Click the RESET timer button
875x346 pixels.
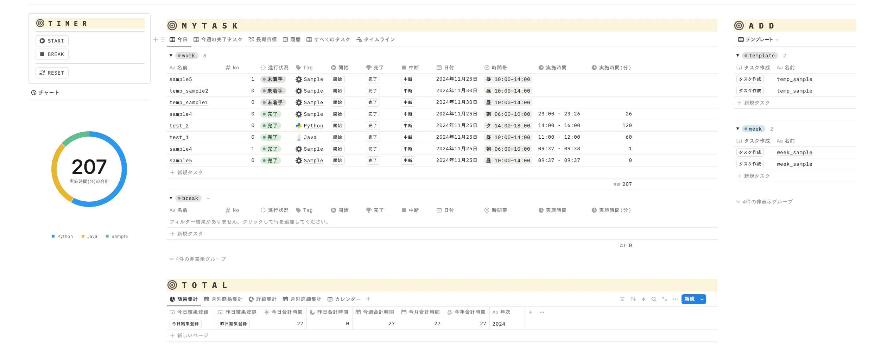(x=52, y=73)
